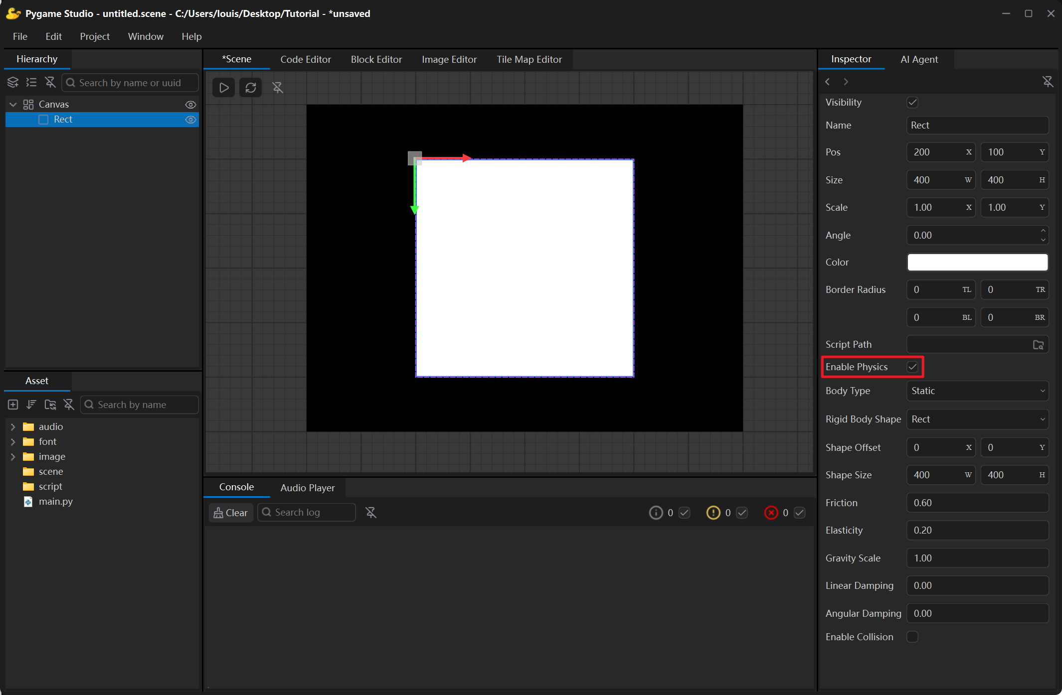Open the Rigid Body Shape dropdown
The image size is (1062, 695).
977,419
